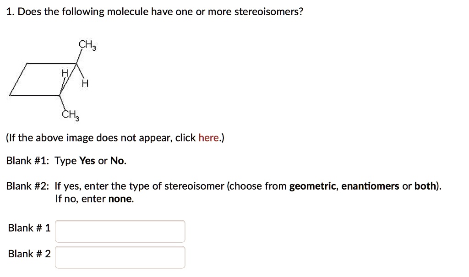This screenshot has height=277, width=469.
Task: Click the Blank # 2 label text
Action: point(29,254)
